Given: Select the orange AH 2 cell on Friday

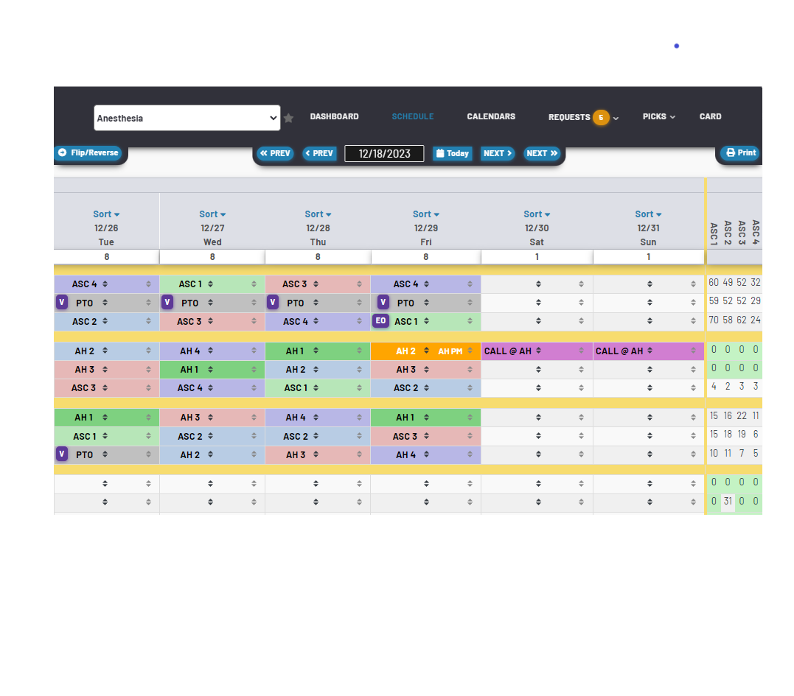Looking at the screenshot, I should click(405, 351).
